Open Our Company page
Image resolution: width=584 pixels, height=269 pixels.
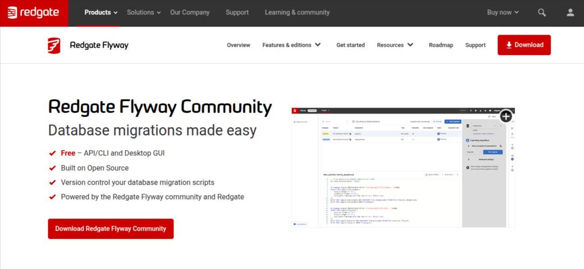click(x=190, y=13)
